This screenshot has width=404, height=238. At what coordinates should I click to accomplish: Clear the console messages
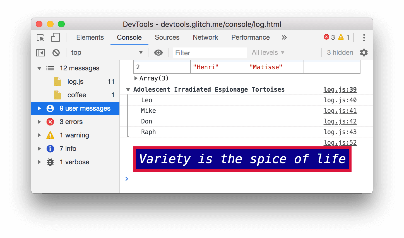pos(56,53)
